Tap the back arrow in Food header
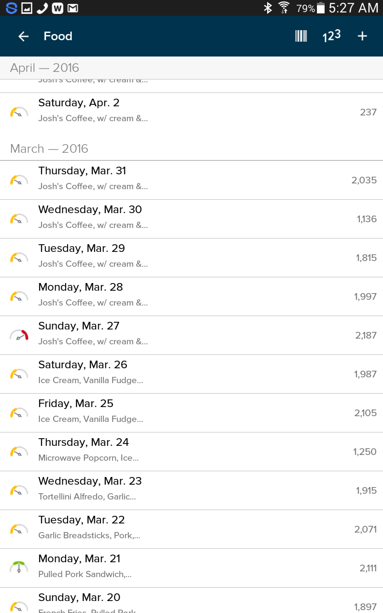Viewport: 383px width, 613px height. [23, 36]
